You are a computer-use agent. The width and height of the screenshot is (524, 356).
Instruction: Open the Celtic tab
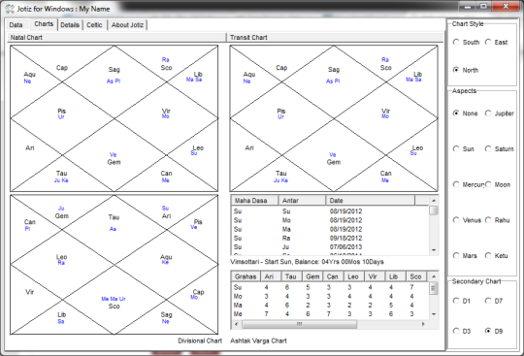point(94,25)
